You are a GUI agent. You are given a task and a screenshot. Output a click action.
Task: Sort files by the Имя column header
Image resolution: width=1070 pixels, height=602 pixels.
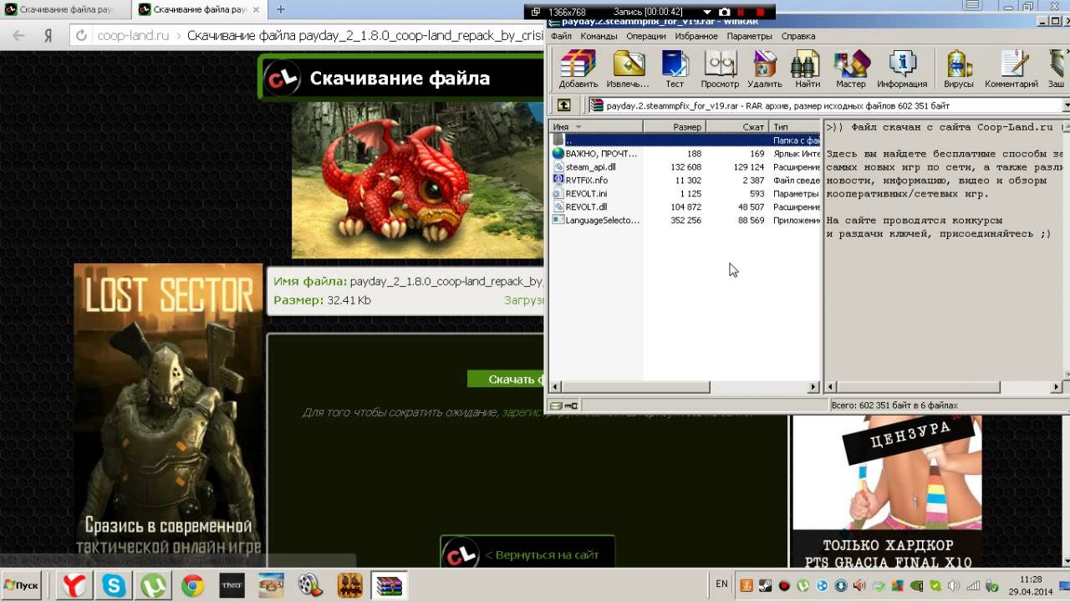(595, 126)
